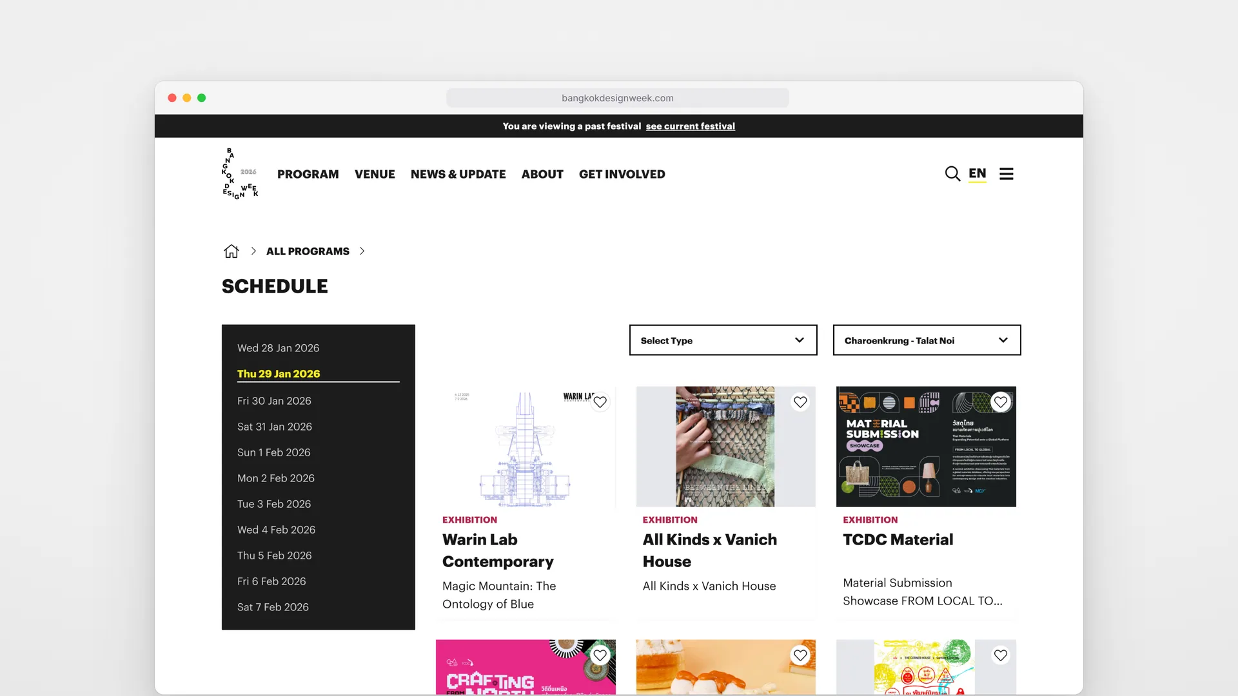The image size is (1238, 696).
Task: Open the Material Submission Showcase thumbnail
Action: (926, 447)
